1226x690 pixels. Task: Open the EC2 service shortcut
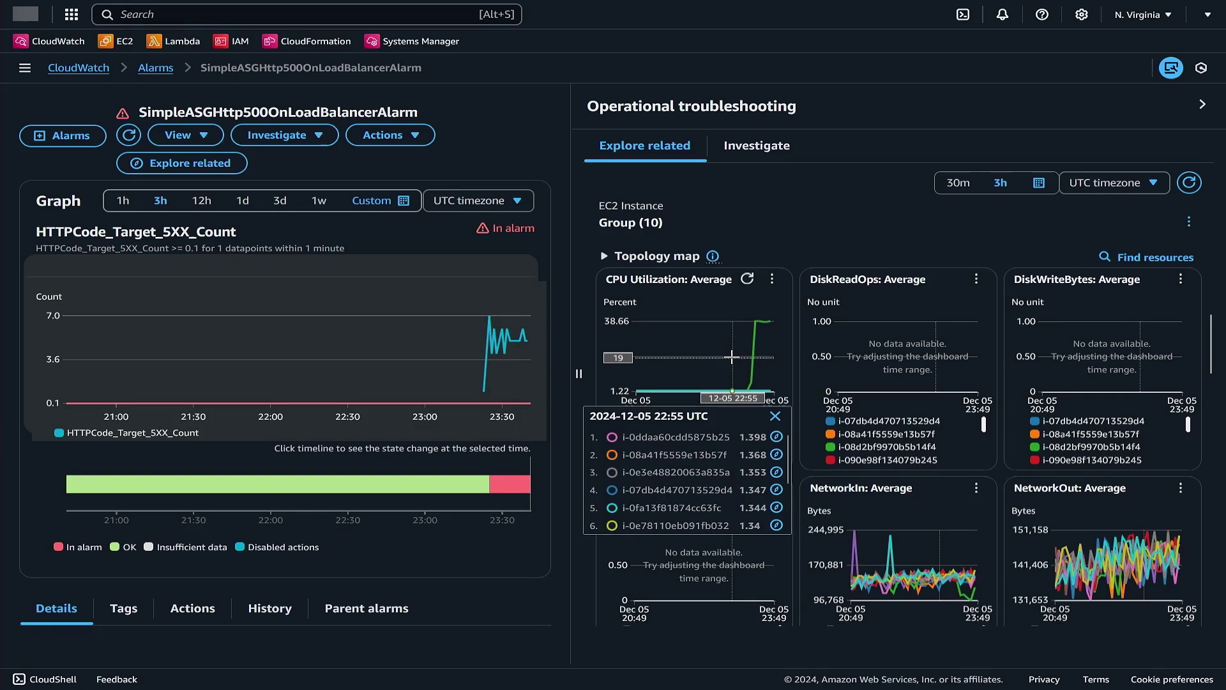click(x=116, y=41)
